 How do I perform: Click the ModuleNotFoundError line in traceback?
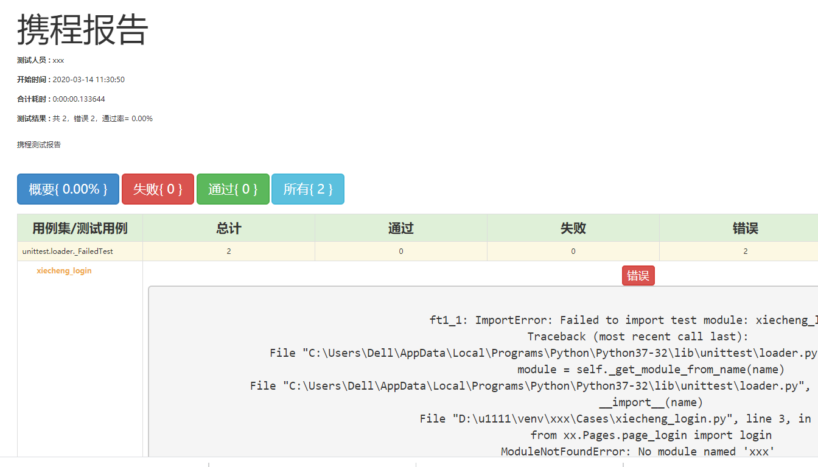click(x=638, y=452)
